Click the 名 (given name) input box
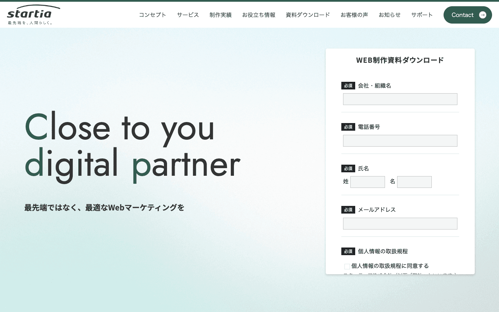This screenshot has width=499, height=312. click(x=414, y=182)
